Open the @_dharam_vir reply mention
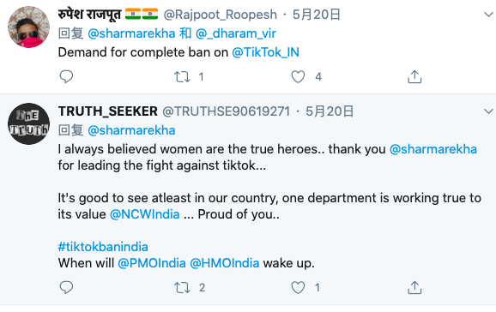The height and width of the screenshot is (312, 496). pos(236,33)
